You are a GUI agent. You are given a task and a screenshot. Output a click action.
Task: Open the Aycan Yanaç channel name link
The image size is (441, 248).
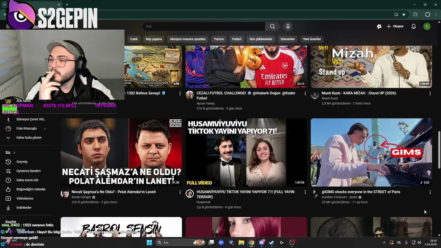click(x=206, y=103)
